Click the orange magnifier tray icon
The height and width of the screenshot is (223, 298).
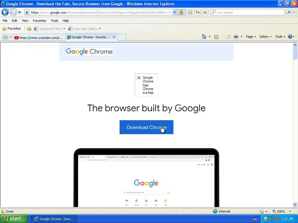pyautogui.click(x=276, y=219)
